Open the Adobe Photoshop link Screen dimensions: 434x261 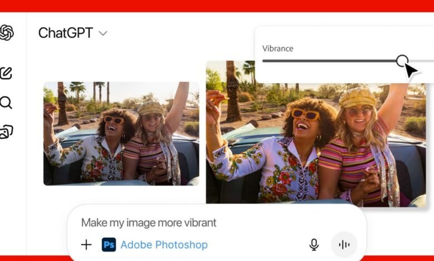coord(164,245)
